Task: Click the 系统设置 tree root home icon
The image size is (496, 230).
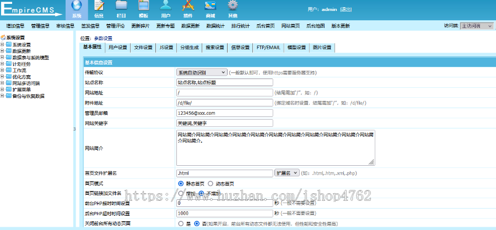Action: [3, 37]
